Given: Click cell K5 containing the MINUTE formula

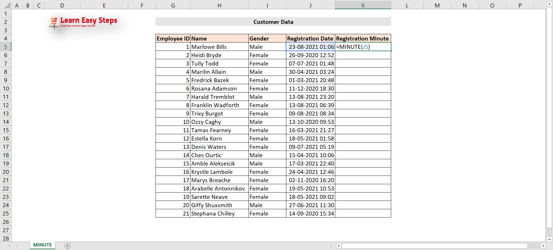Looking at the screenshot, I should 363,47.
